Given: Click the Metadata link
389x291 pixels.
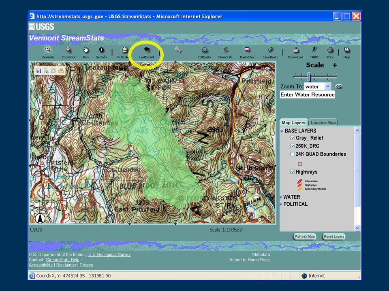Looking at the screenshot, I should pos(261,254).
